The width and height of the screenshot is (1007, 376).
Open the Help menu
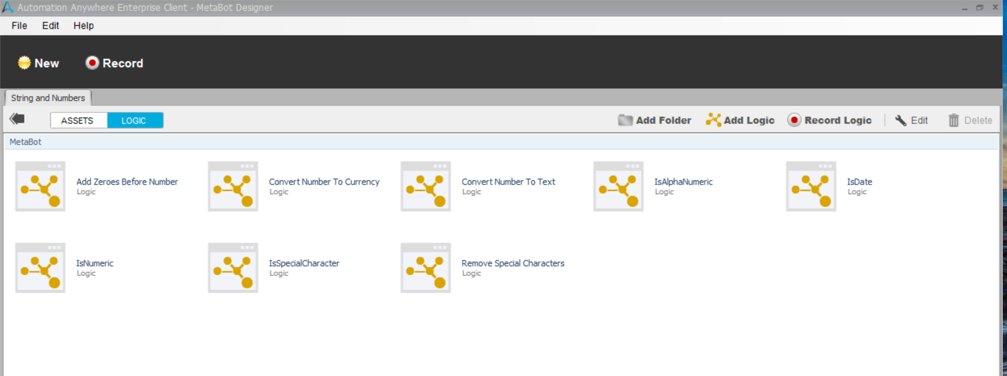pyautogui.click(x=84, y=26)
